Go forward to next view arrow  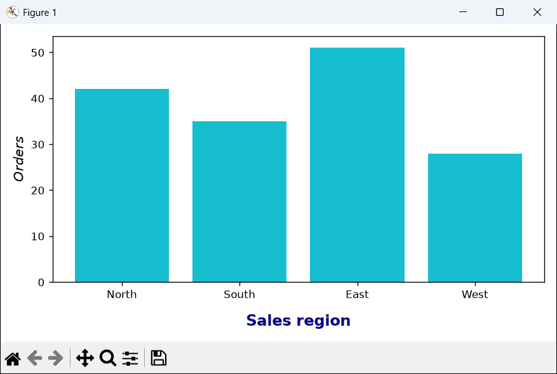click(56, 358)
